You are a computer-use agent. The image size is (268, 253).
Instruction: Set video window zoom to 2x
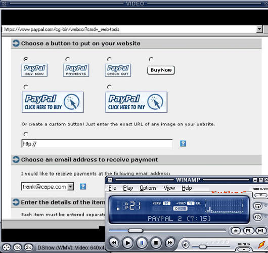pyautogui.click(x=28, y=247)
